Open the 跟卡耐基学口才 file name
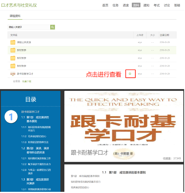The height and width of the screenshot is (193, 185). 25,74
